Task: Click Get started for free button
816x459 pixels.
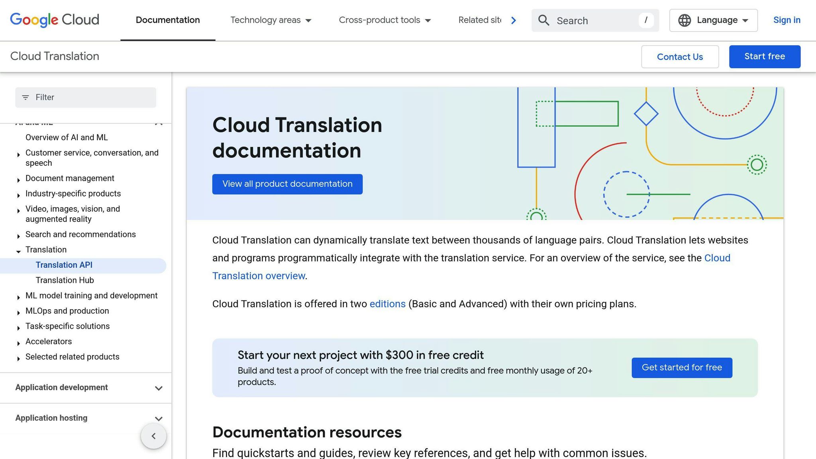Action: (x=682, y=368)
